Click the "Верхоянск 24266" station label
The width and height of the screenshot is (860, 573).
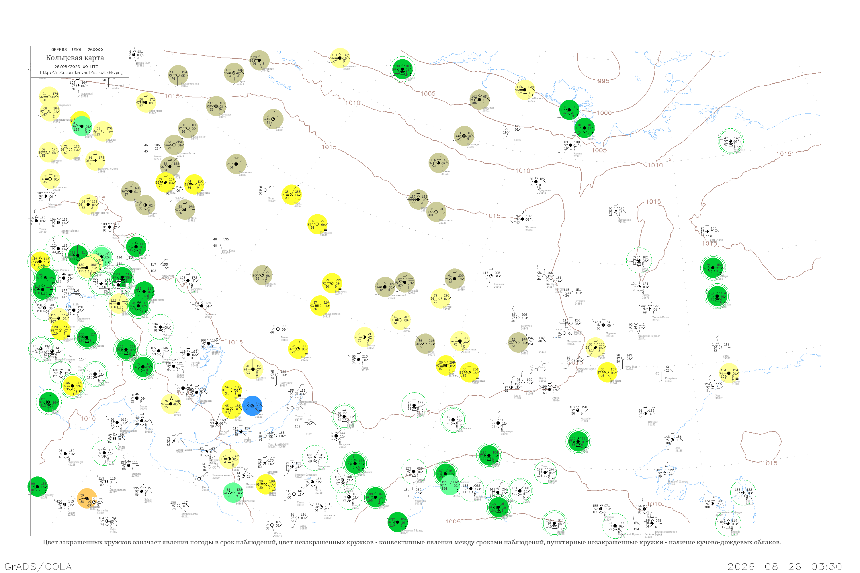coord(625,221)
